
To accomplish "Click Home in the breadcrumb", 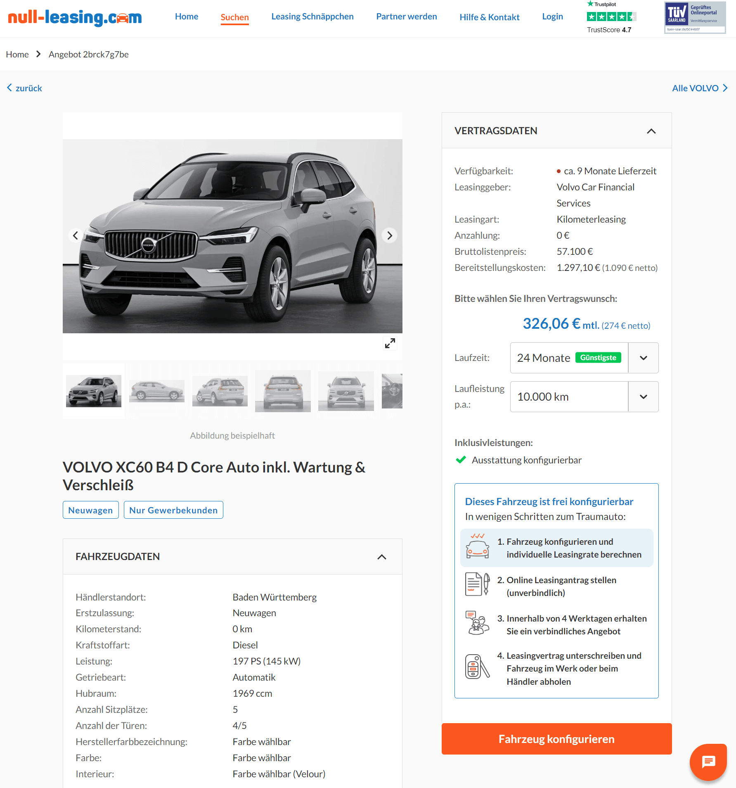I will point(17,54).
